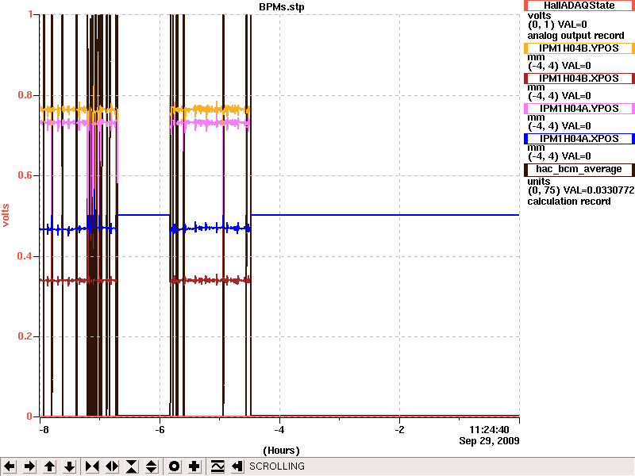
Task: Click the -6 tick label on time axis
Action: (160, 430)
